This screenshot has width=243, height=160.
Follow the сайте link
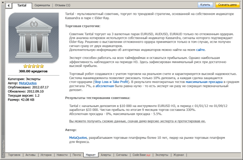pos(200,50)
